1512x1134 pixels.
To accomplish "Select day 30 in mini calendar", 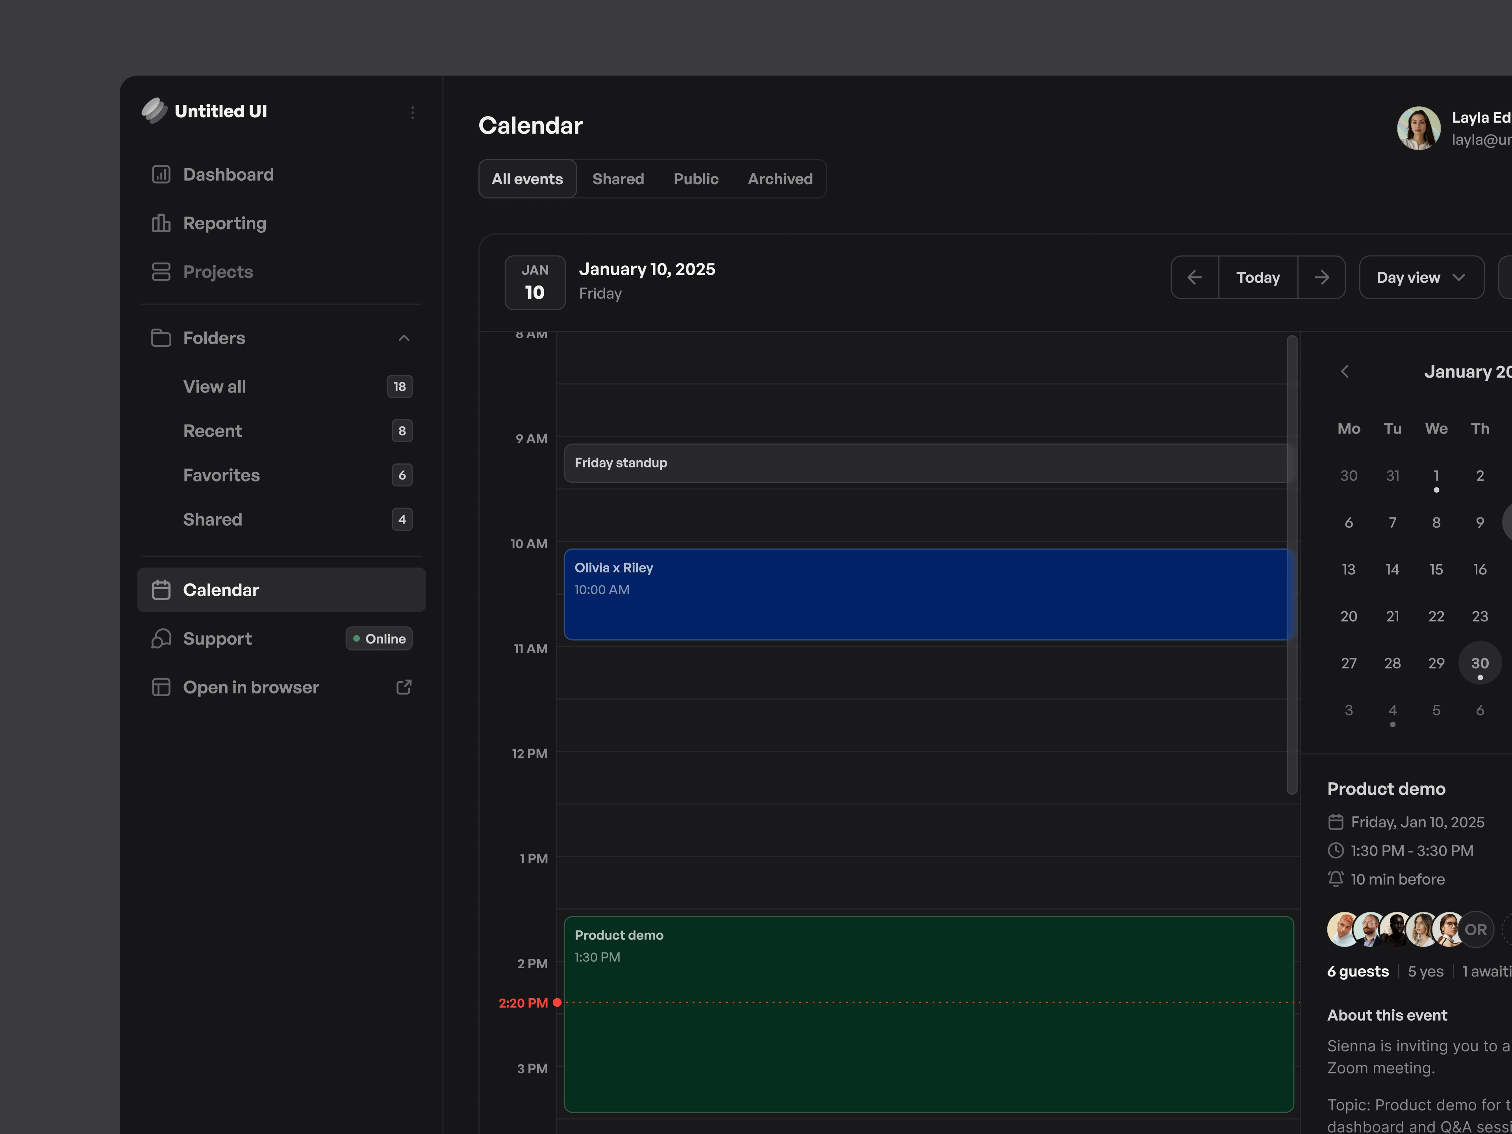I will pos(1480,663).
